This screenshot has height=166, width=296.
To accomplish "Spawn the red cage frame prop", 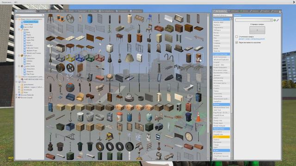I will tap(100, 58).
